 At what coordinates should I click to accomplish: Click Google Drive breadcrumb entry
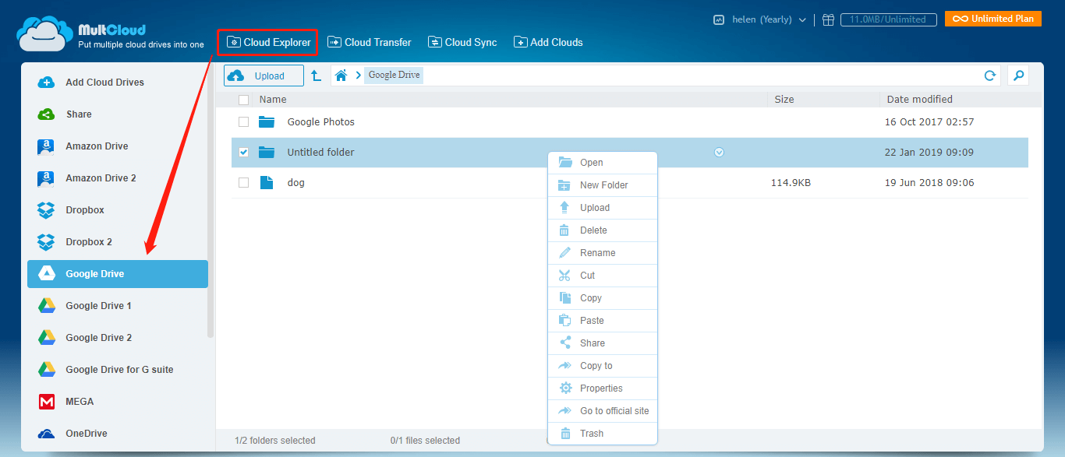394,76
